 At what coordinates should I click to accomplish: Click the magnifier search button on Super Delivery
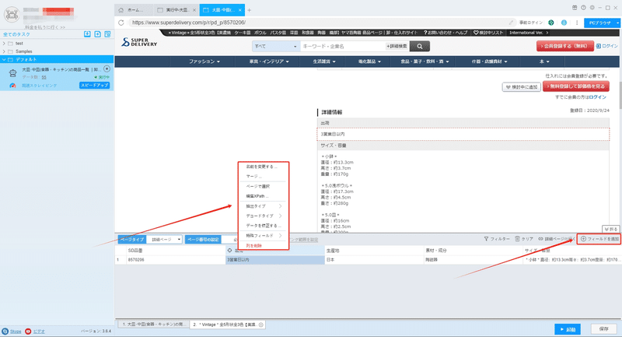coord(420,47)
